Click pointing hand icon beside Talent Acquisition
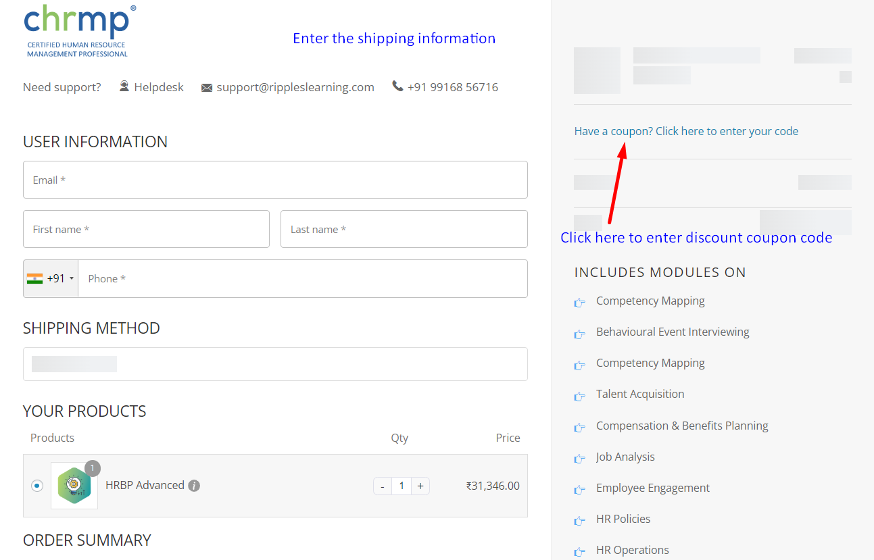 click(x=579, y=395)
